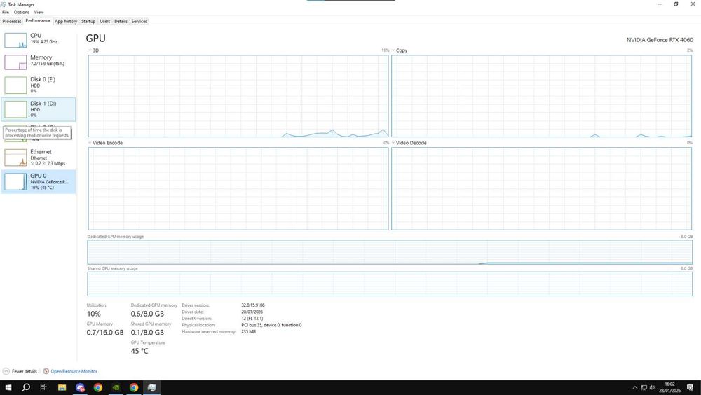Select the Memory performance entry
Screen dimensions: 701x395
click(x=39, y=62)
